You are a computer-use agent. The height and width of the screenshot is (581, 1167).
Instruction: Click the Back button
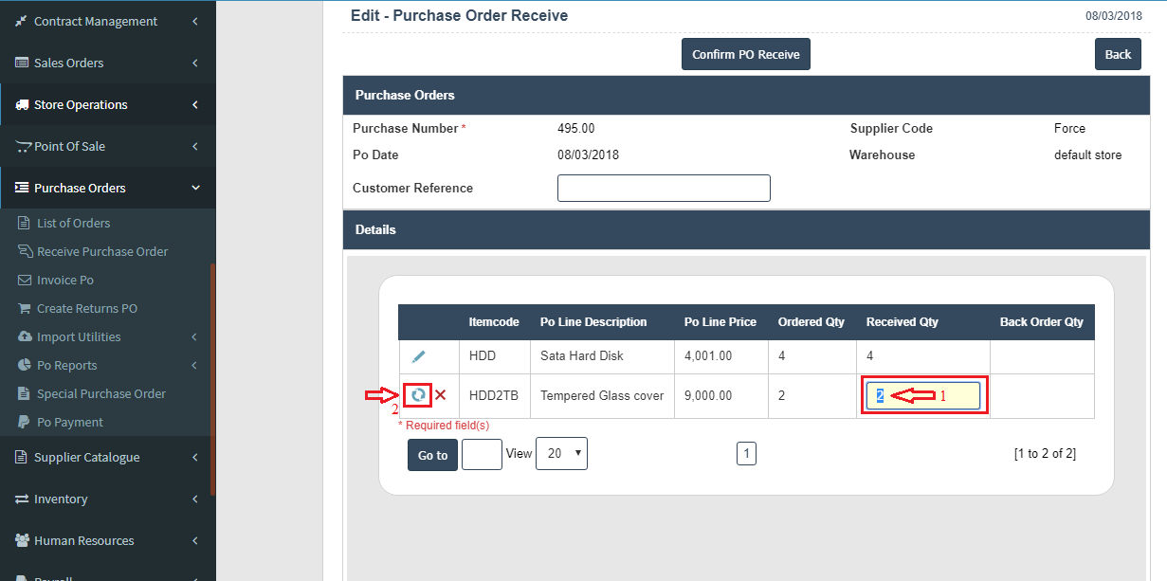tap(1118, 55)
